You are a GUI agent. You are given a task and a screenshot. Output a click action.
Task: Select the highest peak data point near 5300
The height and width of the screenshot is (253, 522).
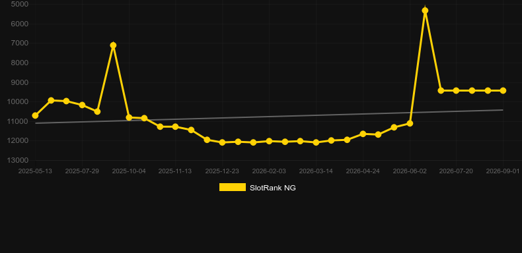425,11
